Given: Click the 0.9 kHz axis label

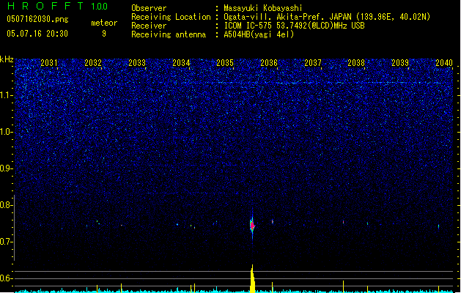Looking at the screenshot, I should tap(7, 168).
